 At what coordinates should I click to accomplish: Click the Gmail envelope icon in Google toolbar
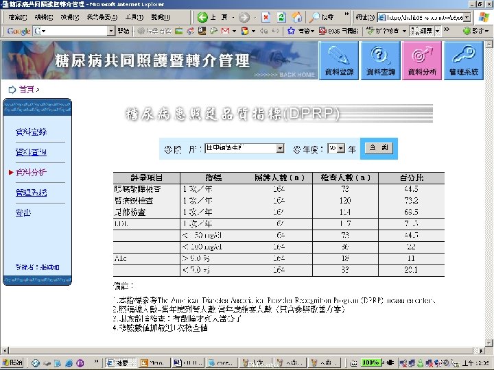tap(225, 31)
